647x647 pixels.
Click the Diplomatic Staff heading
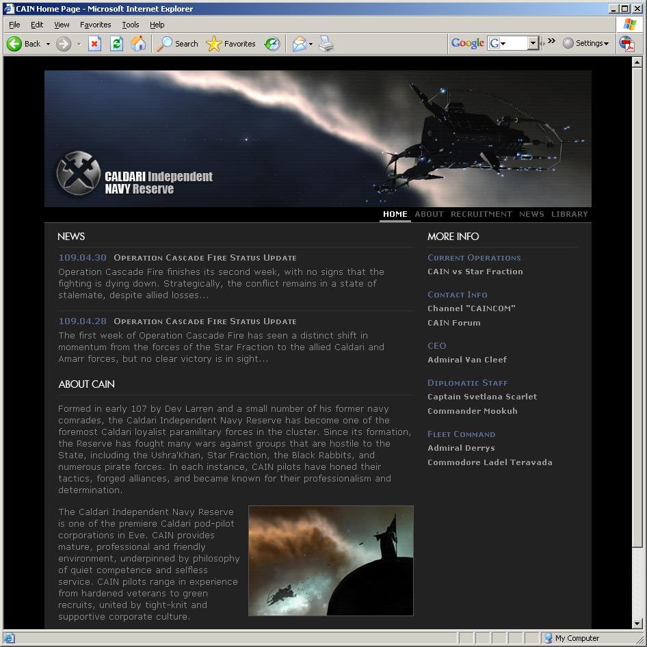[468, 383]
